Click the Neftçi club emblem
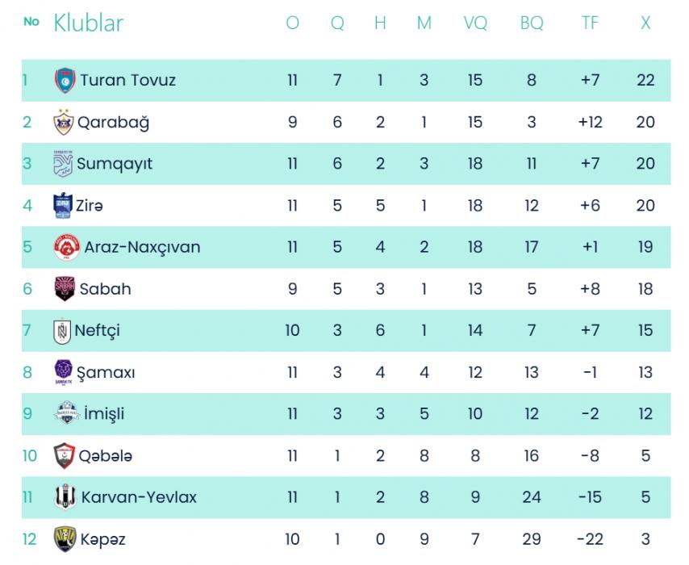 click(62, 331)
